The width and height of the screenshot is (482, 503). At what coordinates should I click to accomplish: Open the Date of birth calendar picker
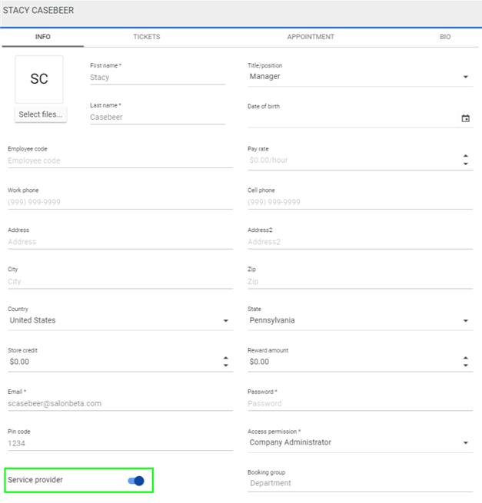pos(465,119)
